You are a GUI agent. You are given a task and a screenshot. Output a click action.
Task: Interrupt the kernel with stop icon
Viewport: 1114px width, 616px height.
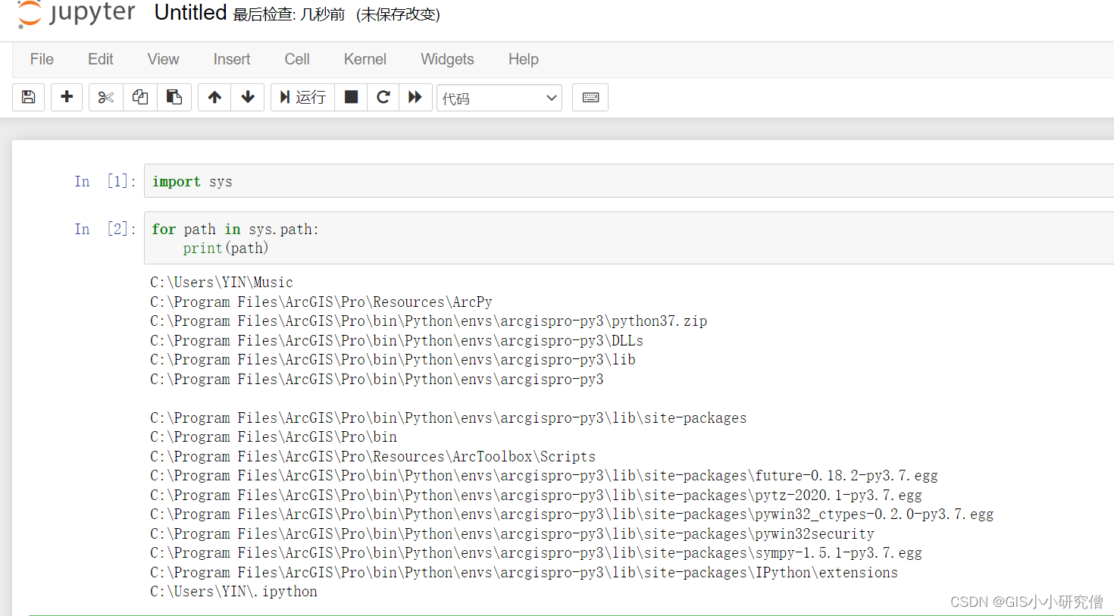(351, 97)
